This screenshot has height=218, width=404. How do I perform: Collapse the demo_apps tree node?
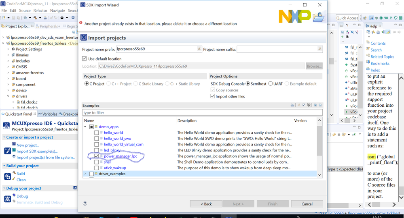point(85,127)
